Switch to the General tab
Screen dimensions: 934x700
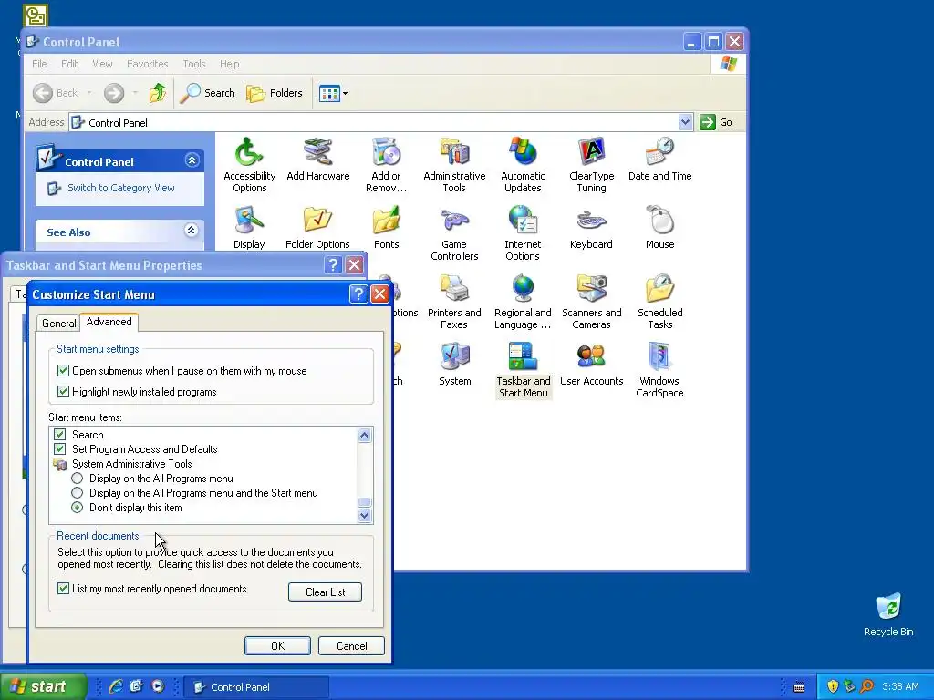coord(58,324)
